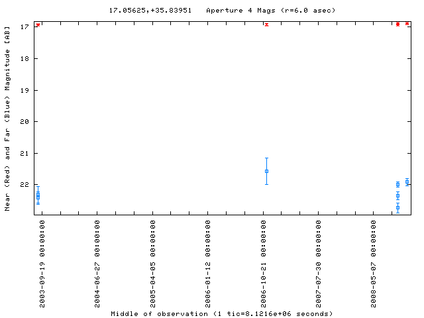Select the y-axis label 19
The image size is (424, 318).
pyautogui.click(x=25, y=90)
